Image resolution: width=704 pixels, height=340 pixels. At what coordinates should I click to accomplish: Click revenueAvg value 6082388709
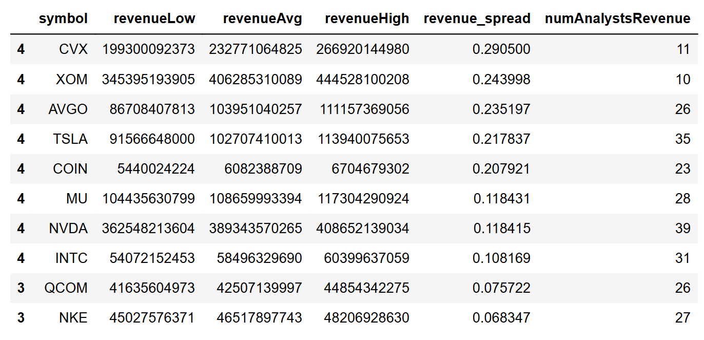point(263,168)
